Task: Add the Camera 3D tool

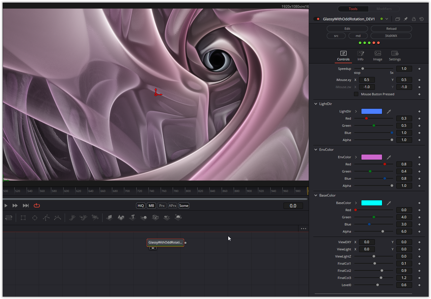Action: click(x=156, y=218)
